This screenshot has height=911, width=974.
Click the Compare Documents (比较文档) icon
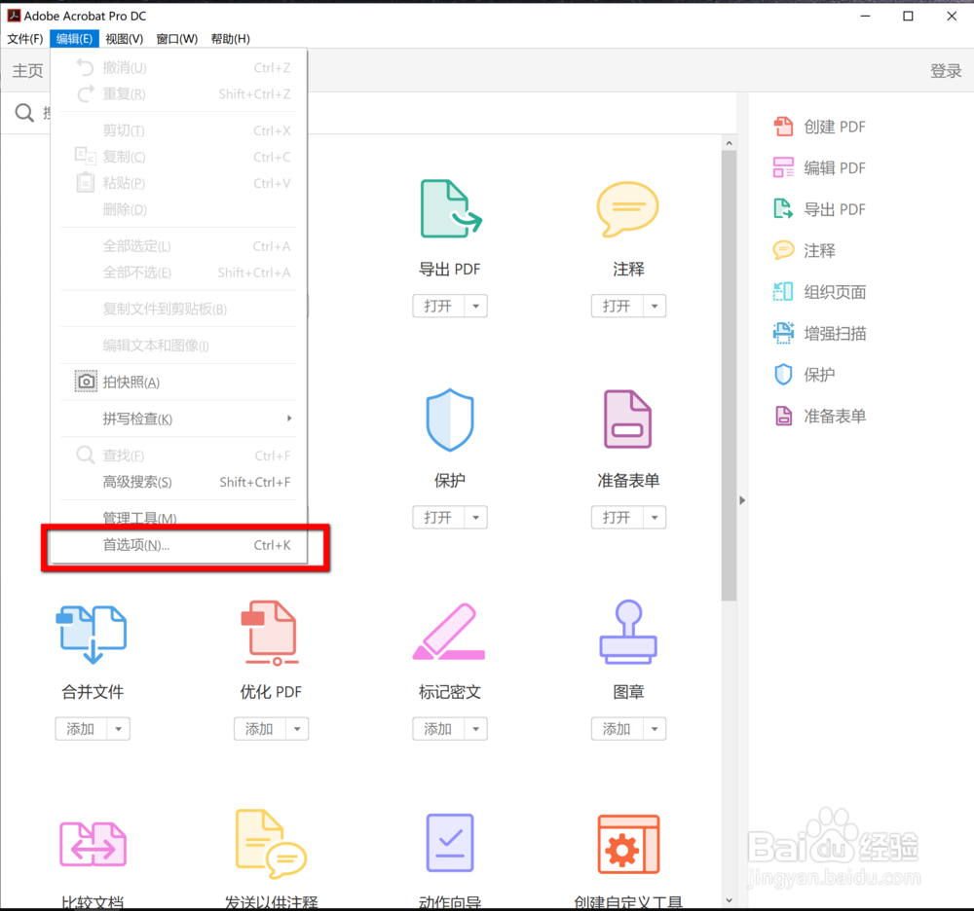(x=94, y=844)
